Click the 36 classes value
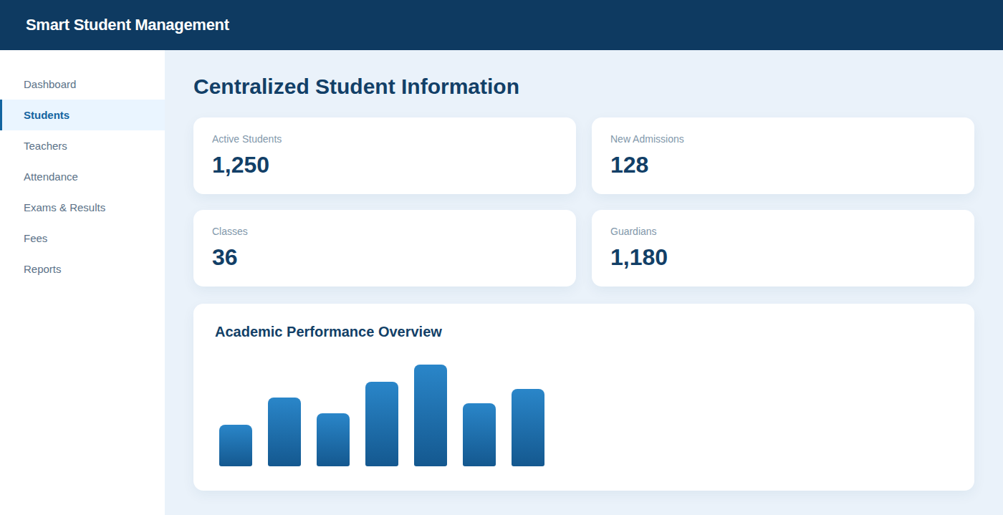Image resolution: width=1003 pixels, height=515 pixels. pyautogui.click(x=224, y=258)
